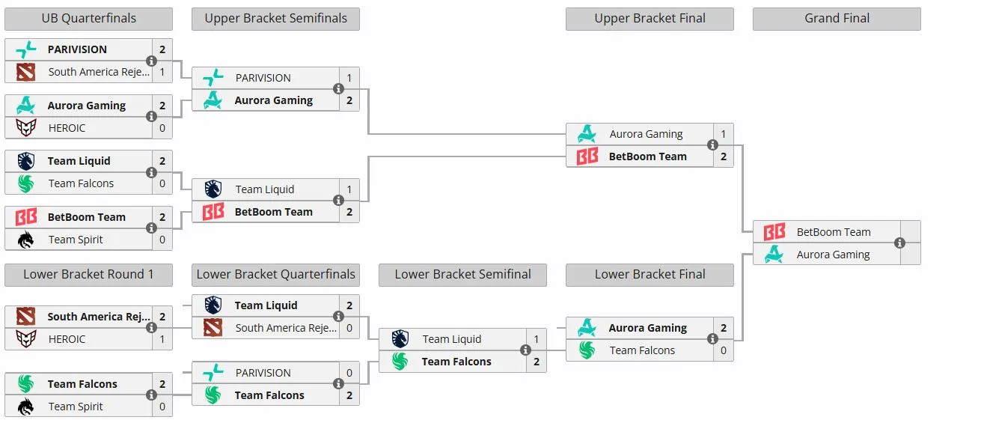Screen dimensions: 984x426
Task: Click HEROIC logo in Lower Bracket Round 1
Action: pos(26,339)
